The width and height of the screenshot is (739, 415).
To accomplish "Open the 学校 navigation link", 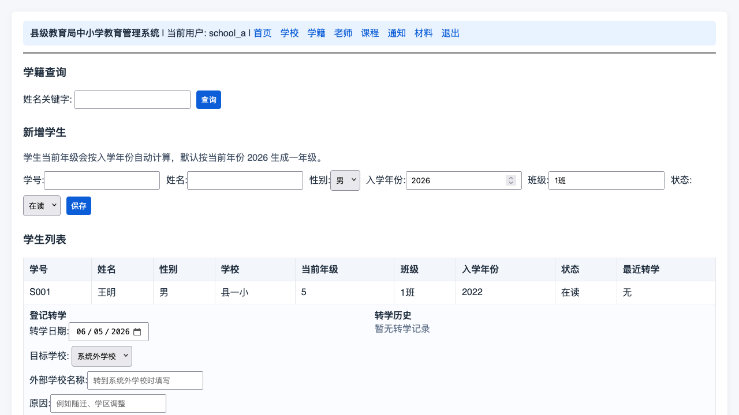I will pyautogui.click(x=290, y=33).
